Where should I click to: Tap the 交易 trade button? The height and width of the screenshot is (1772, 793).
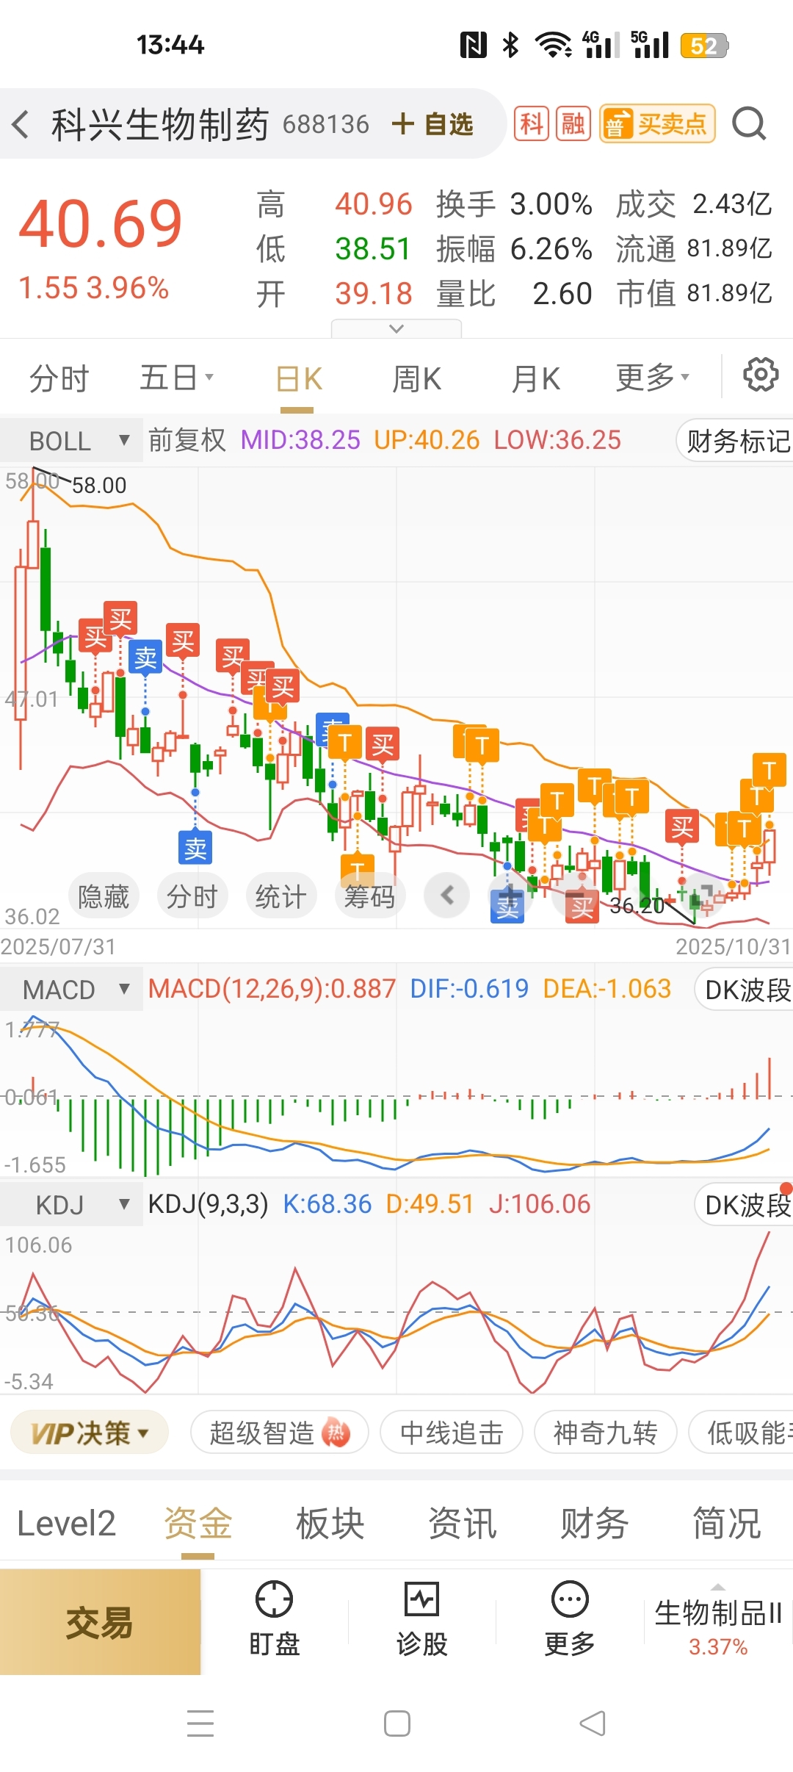[x=100, y=1622]
